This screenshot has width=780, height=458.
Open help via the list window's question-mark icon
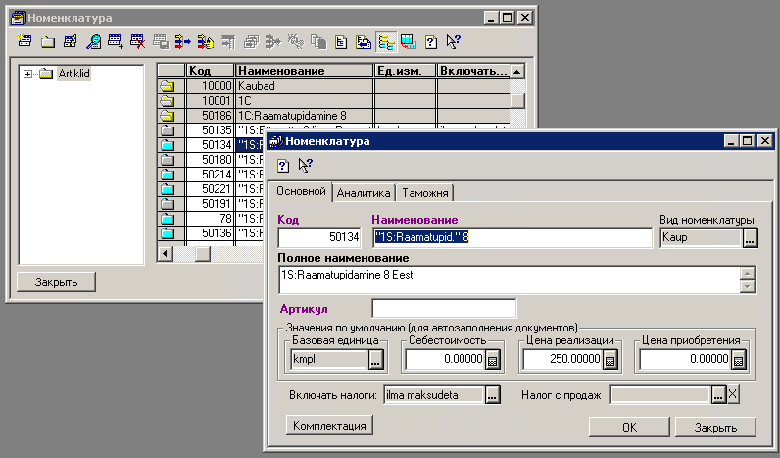pyautogui.click(x=431, y=42)
